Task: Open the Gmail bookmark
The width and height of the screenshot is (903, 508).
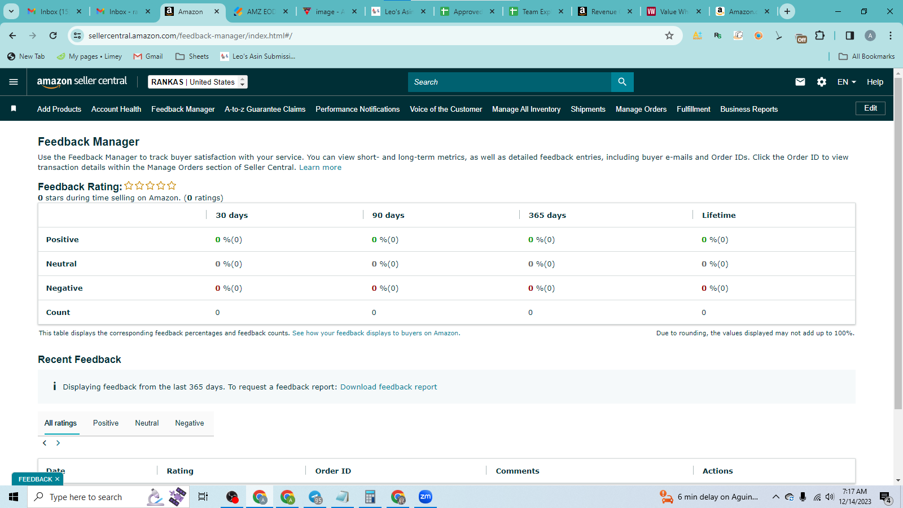Action: (x=148, y=56)
